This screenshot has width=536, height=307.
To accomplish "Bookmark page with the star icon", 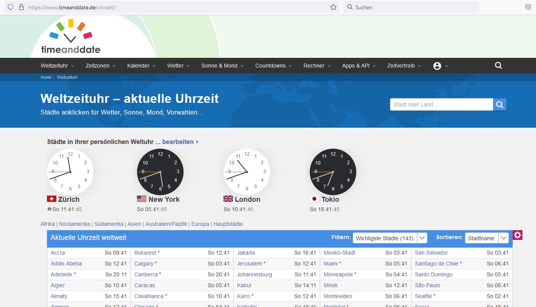I will point(333,7).
